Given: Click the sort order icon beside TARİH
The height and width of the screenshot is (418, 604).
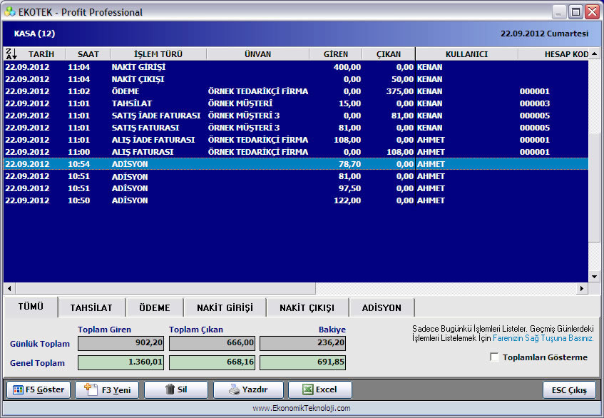Looking at the screenshot, I should tap(11, 54).
